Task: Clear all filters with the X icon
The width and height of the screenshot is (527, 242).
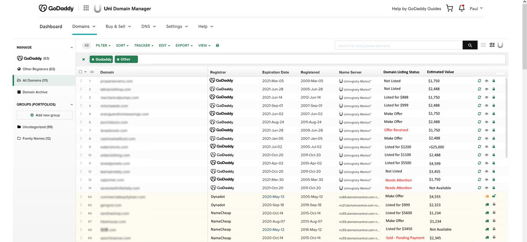Action: [83, 59]
